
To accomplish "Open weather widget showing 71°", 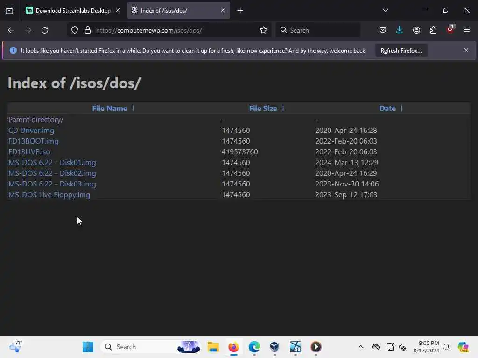I will pyautogui.click(x=15, y=346).
